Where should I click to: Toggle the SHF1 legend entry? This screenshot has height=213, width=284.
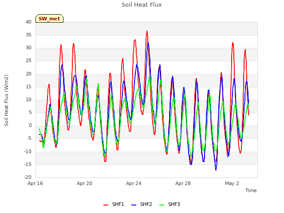(x=114, y=204)
